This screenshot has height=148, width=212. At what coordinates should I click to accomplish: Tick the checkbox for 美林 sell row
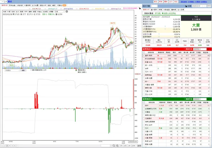click(x=144, y=106)
